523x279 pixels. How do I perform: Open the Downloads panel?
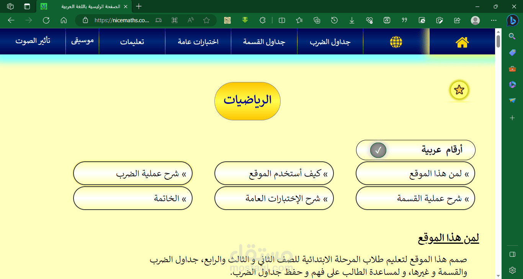click(x=352, y=20)
